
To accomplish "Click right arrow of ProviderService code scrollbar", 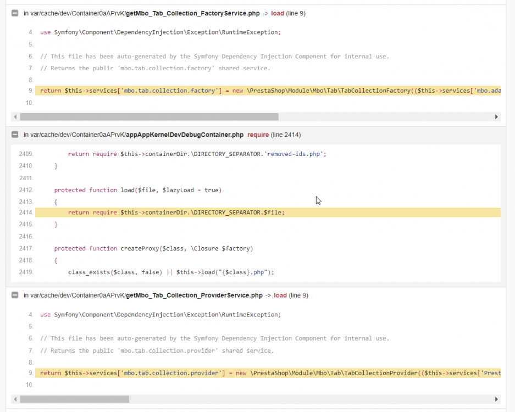I will [496, 399].
